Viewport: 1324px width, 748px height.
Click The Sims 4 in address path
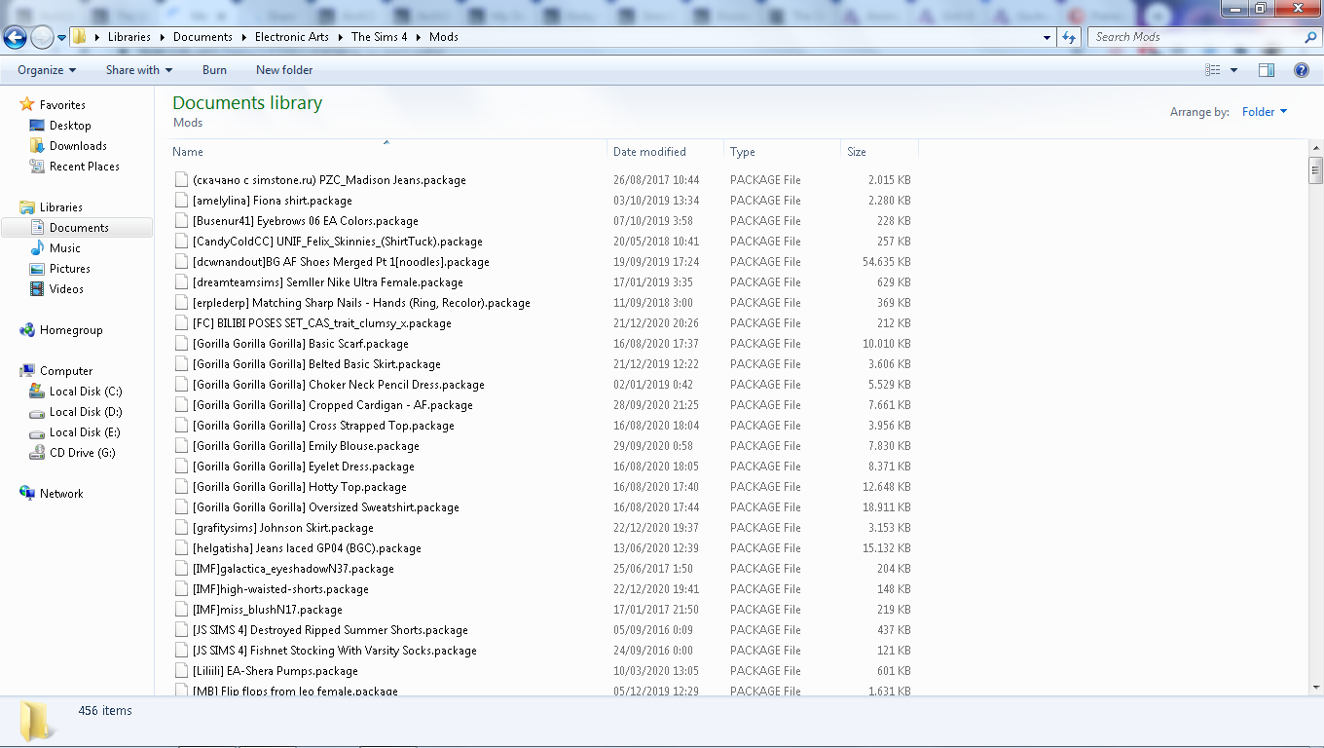(x=380, y=37)
